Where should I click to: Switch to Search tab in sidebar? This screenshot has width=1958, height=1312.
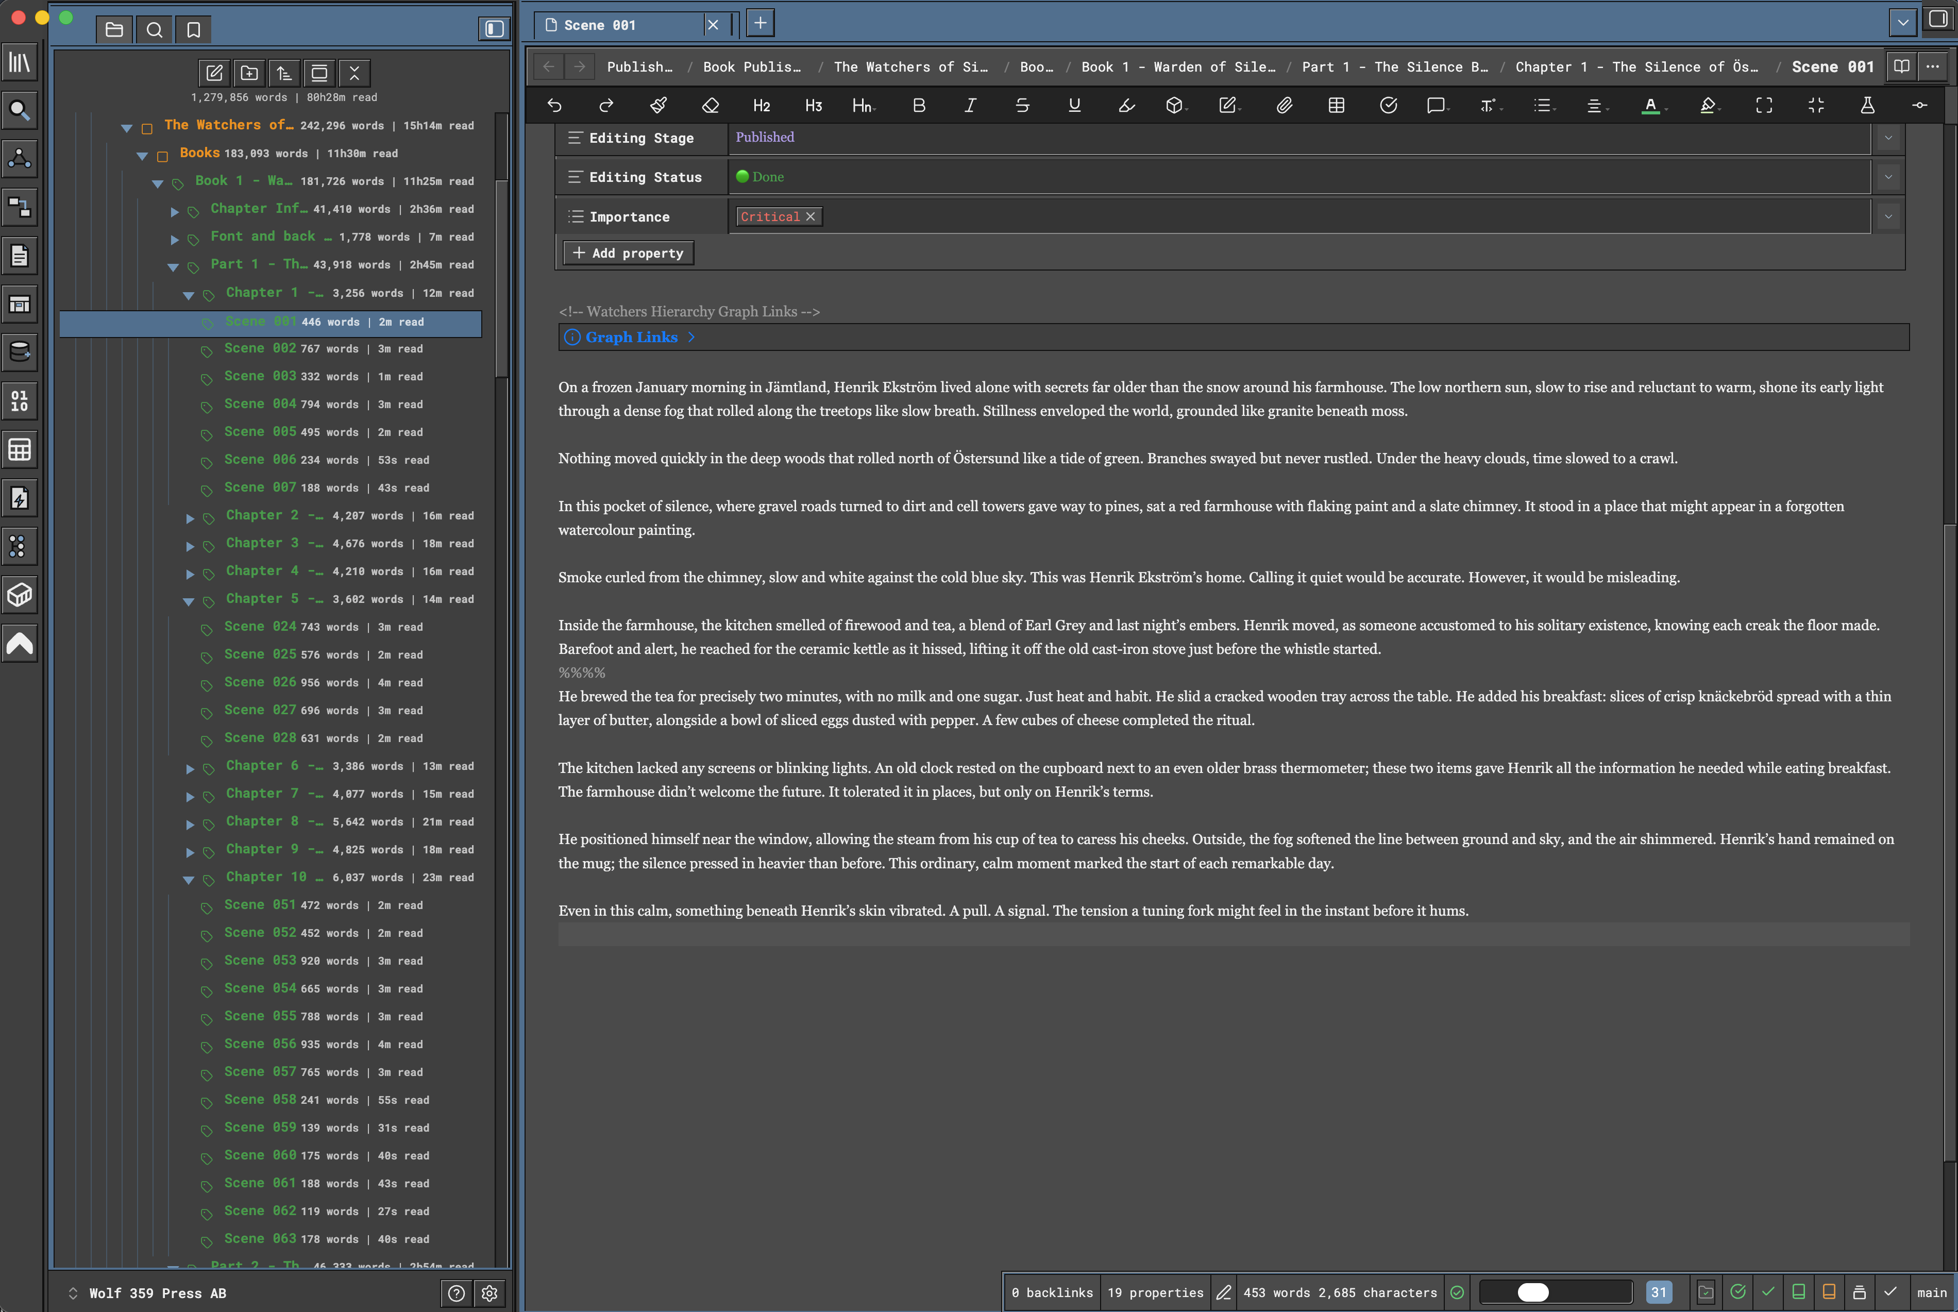(x=154, y=29)
